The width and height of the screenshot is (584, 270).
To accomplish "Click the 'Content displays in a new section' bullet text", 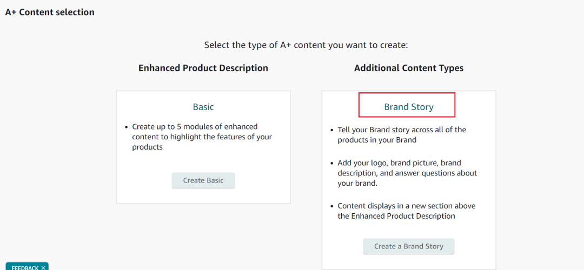I will click(406, 211).
